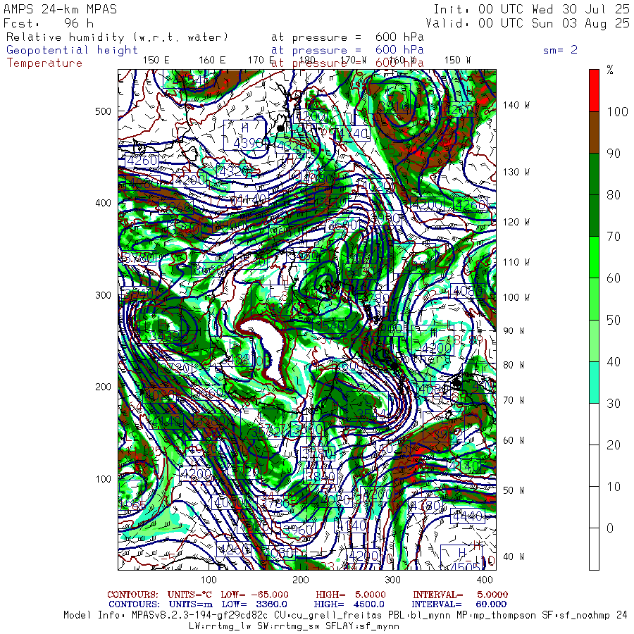The image size is (634, 634).
Task: Click the '50 W' longitude label
Action: 514,490
